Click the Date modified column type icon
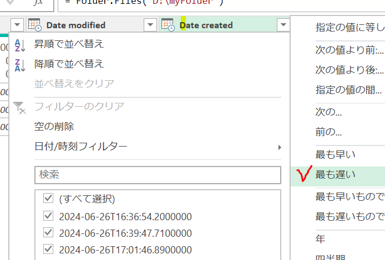The height and width of the screenshot is (260, 385). (34, 25)
